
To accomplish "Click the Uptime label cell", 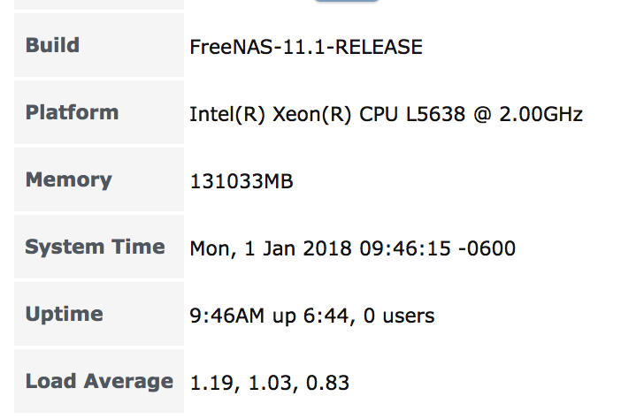I will coord(99,314).
